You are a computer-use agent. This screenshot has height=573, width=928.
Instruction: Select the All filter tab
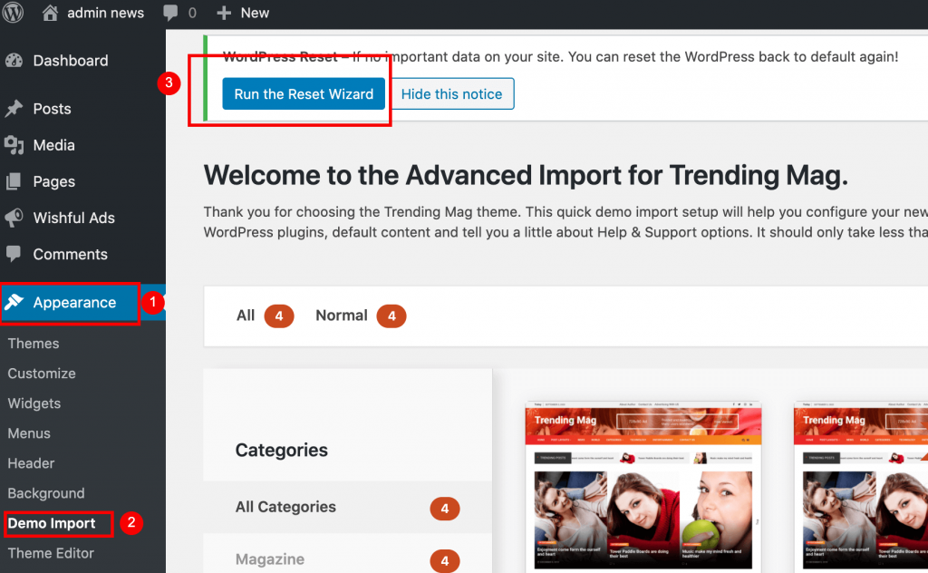[265, 316]
